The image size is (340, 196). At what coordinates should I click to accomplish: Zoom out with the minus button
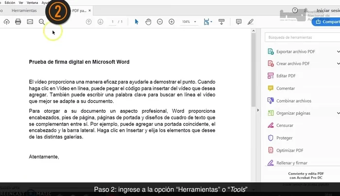[160, 22]
